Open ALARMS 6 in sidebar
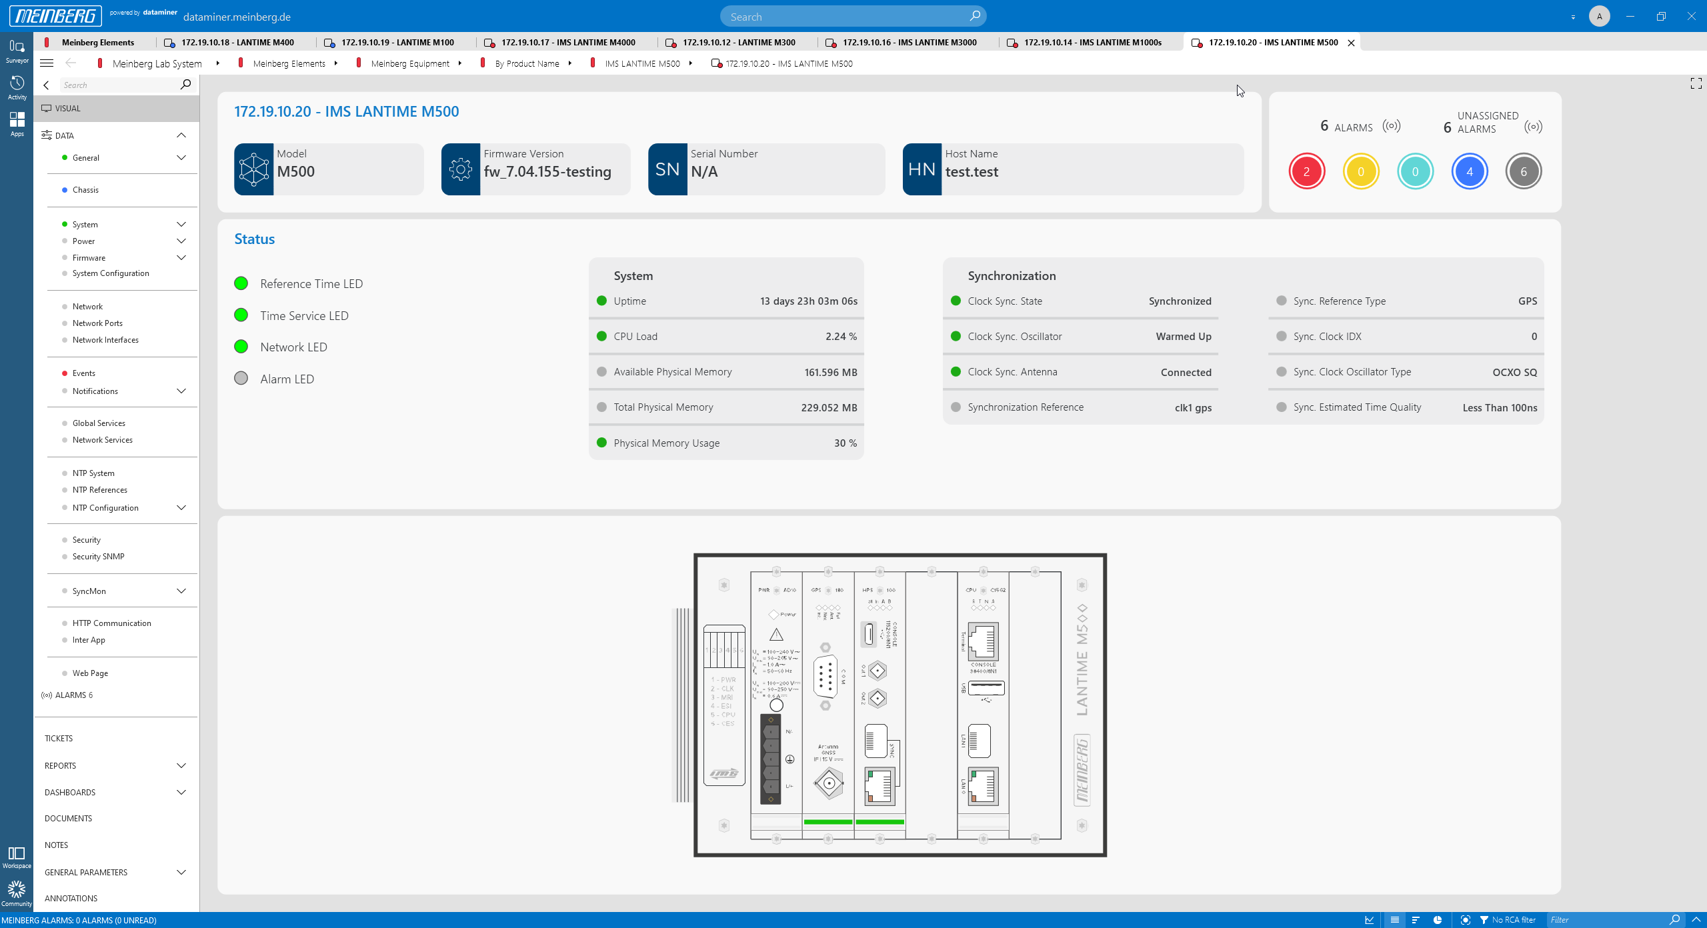Image resolution: width=1707 pixels, height=928 pixels. coord(67,695)
